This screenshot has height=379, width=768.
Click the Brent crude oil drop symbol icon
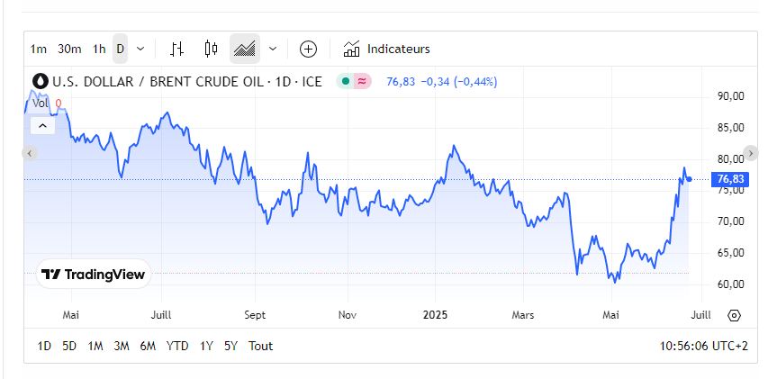coord(41,81)
